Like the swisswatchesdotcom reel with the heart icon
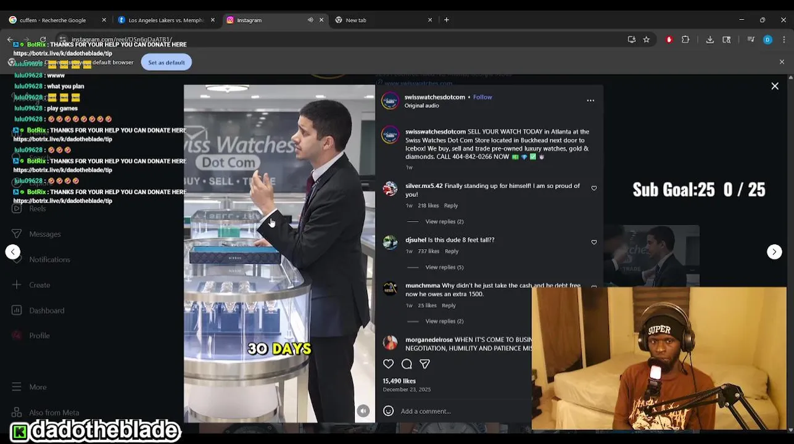The image size is (794, 444). [x=388, y=364]
